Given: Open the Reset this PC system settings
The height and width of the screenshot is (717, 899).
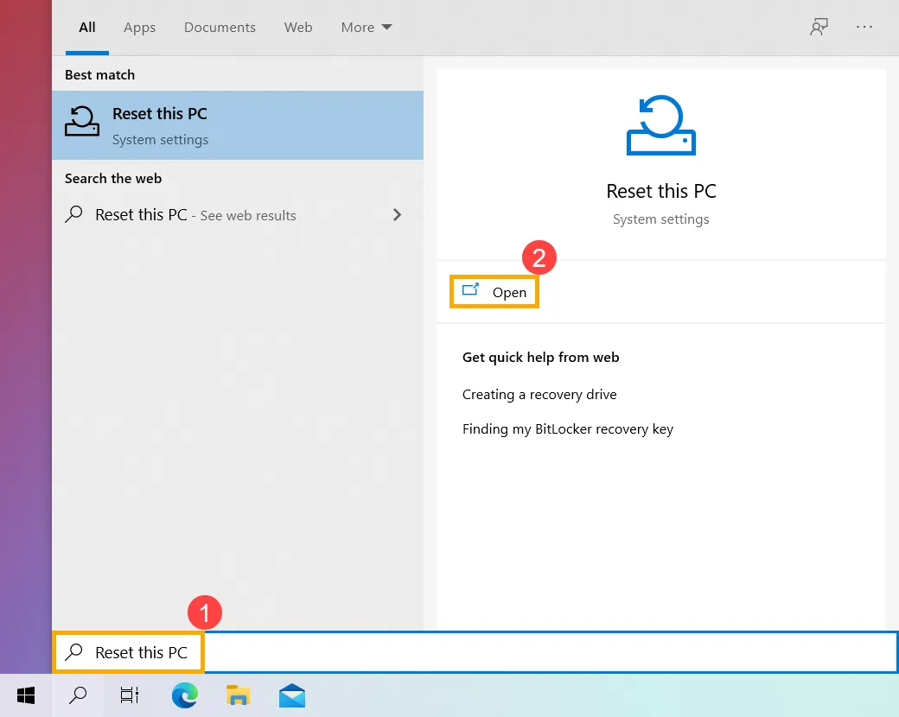Looking at the screenshot, I should (x=494, y=292).
